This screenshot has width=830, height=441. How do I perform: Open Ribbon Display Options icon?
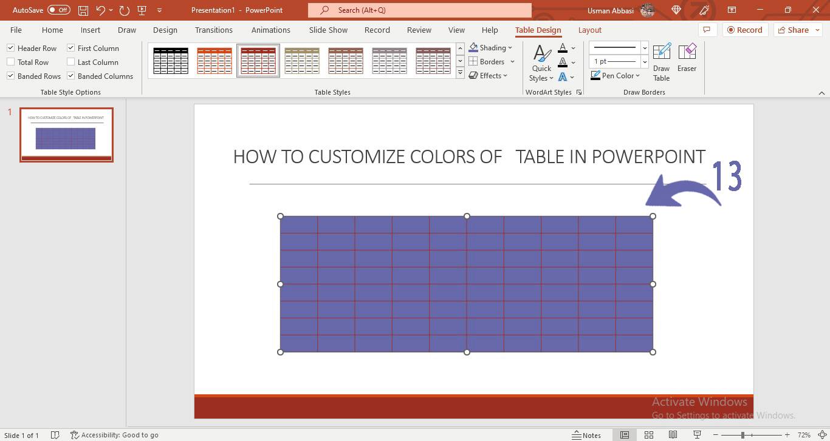tap(732, 10)
